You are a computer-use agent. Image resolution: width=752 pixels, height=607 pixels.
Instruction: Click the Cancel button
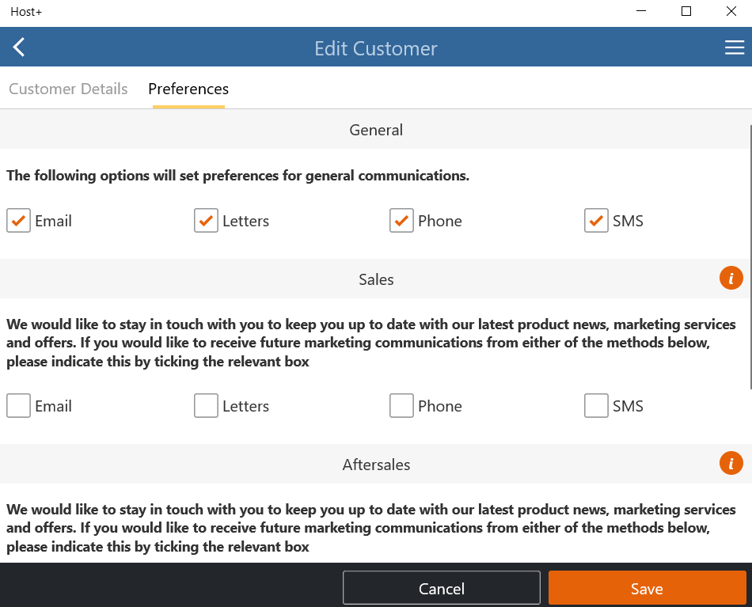pyautogui.click(x=441, y=588)
